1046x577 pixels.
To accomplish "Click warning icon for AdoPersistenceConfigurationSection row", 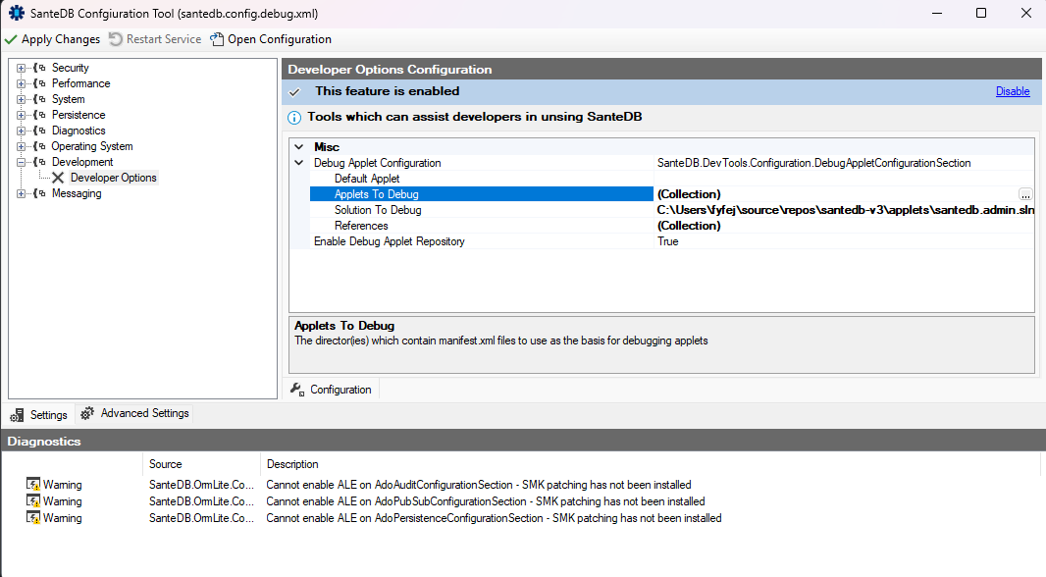I will (32, 518).
